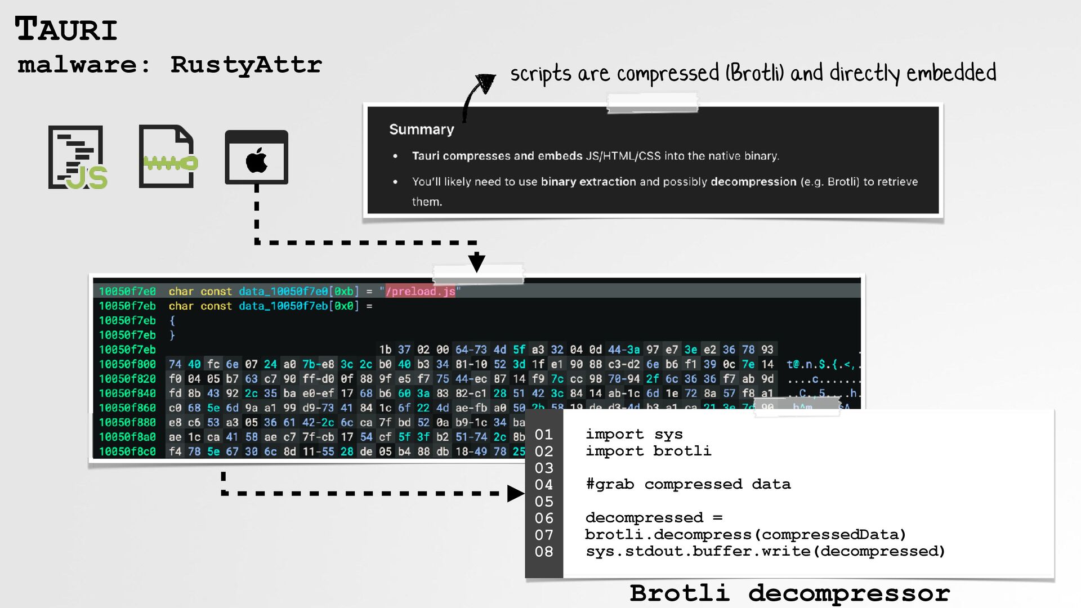Click the "binary extraction" bullet line
Viewport: 1081px width, 608px height.
[664, 191]
